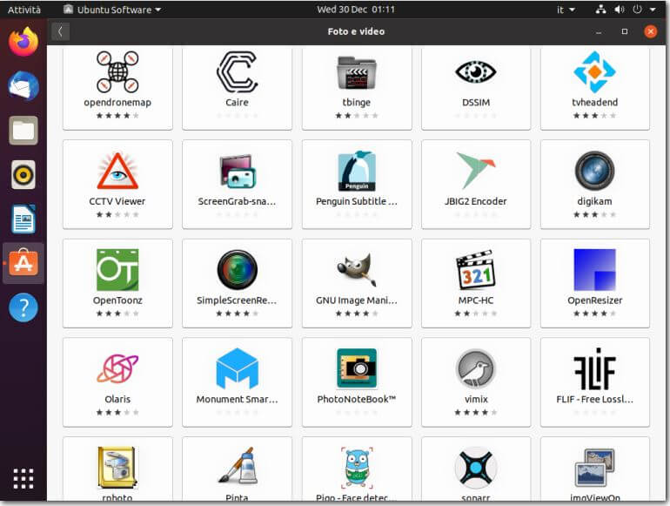The image size is (670, 506).
Task: Open the vimix bird icon
Action: pyautogui.click(x=476, y=368)
